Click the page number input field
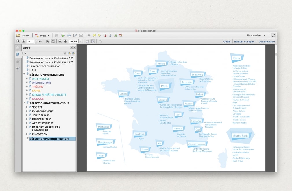292x191 pixels. (30, 41)
